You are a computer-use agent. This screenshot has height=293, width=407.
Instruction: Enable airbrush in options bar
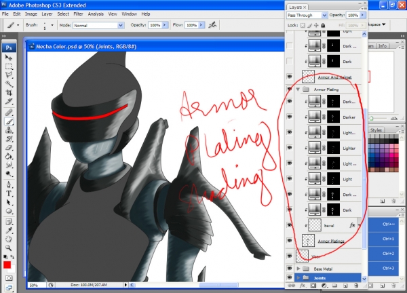tap(212, 25)
